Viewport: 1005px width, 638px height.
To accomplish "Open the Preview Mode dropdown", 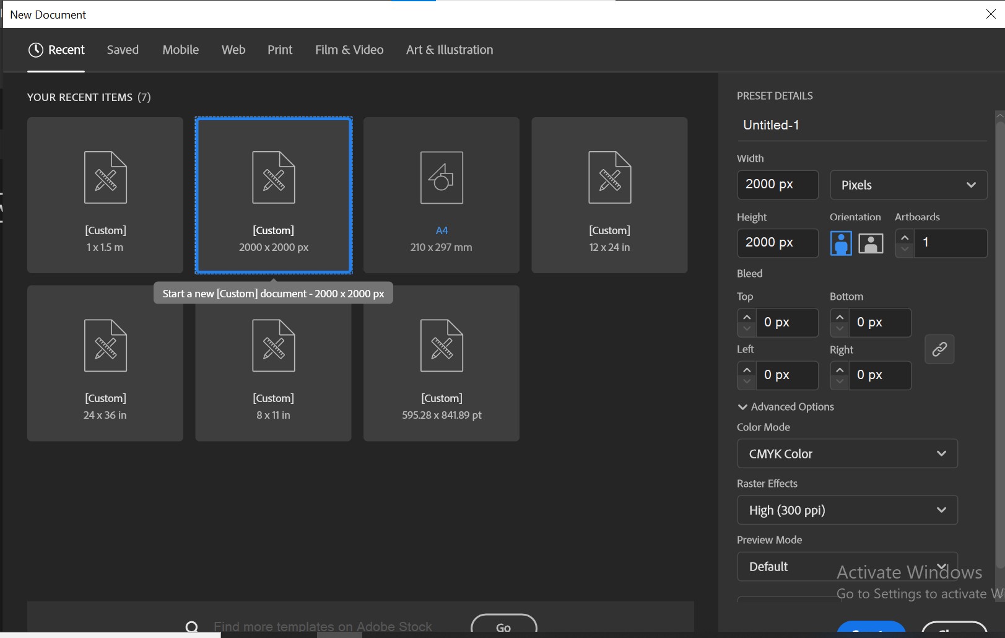I will (847, 567).
